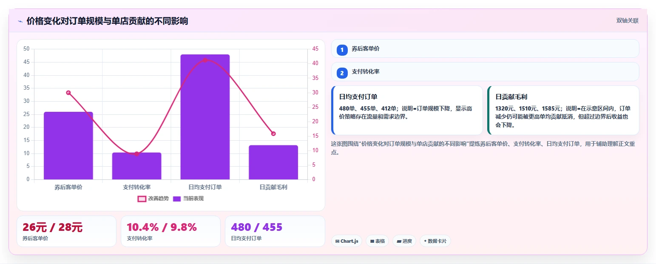Open the 券后客单价 list item row

pyautogui.click(x=485, y=48)
